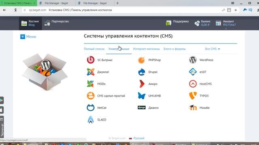Click the PHPShop text label

[155, 60]
